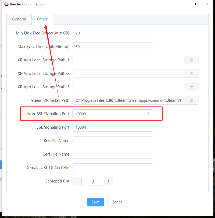Browse folder for XR App Local Storage Path-3
This screenshot has height=218, width=215.
pos(191,87)
